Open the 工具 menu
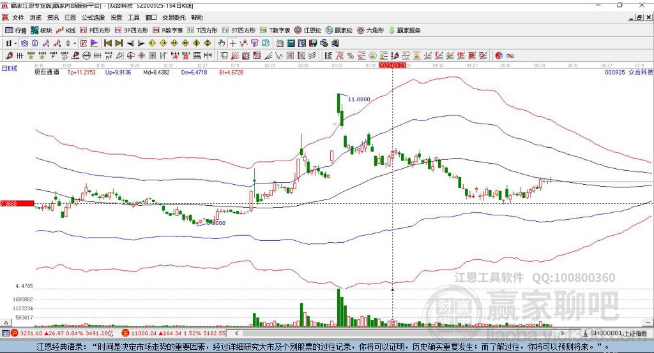 coord(133,17)
